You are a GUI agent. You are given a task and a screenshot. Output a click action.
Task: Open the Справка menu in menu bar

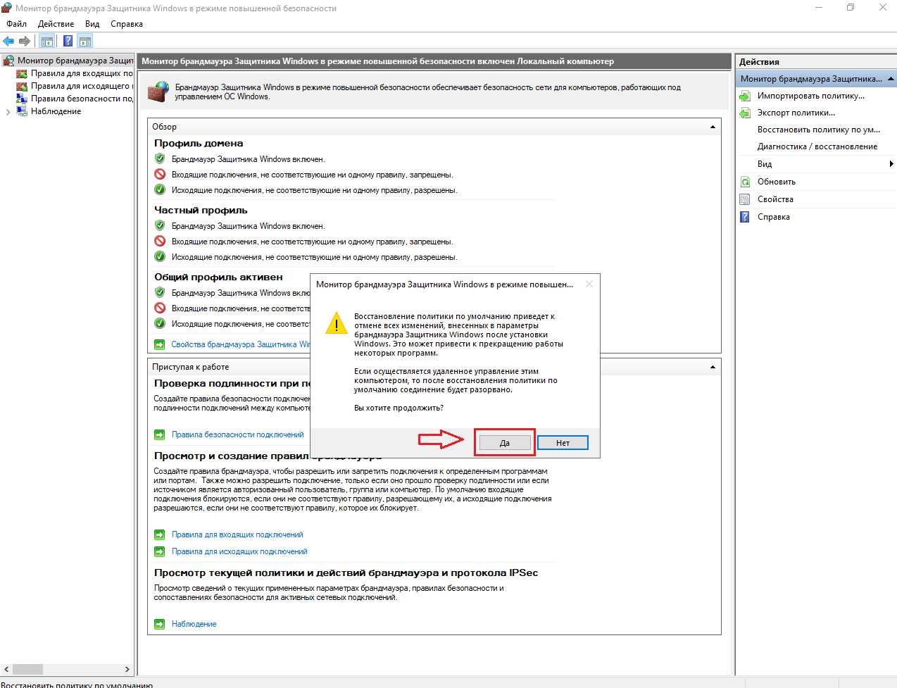[127, 24]
